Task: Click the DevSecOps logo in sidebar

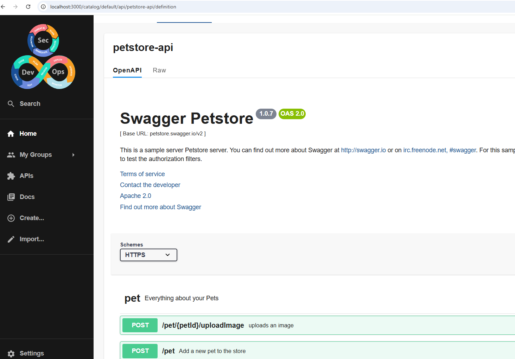Action: click(43, 56)
